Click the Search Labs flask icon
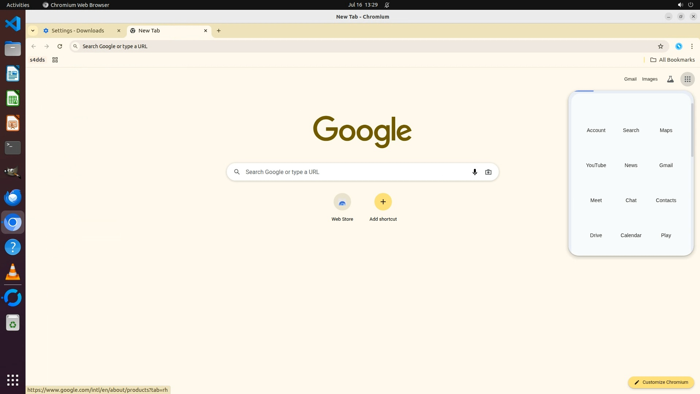Image resolution: width=700 pixels, height=394 pixels. tap(670, 79)
